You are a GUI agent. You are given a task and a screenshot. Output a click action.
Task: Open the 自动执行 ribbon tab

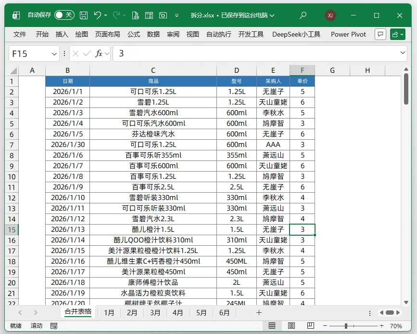point(219,34)
